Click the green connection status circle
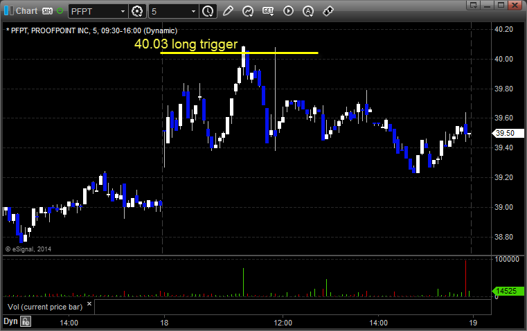The width and height of the screenshot is (527, 331). pos(60,11)
